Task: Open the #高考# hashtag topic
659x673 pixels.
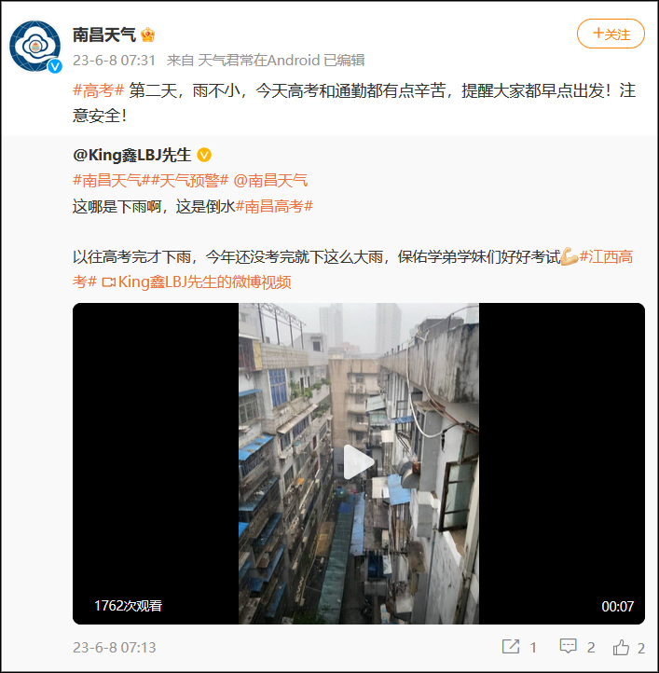Action: pyautogui.click(x=98, y=90)
